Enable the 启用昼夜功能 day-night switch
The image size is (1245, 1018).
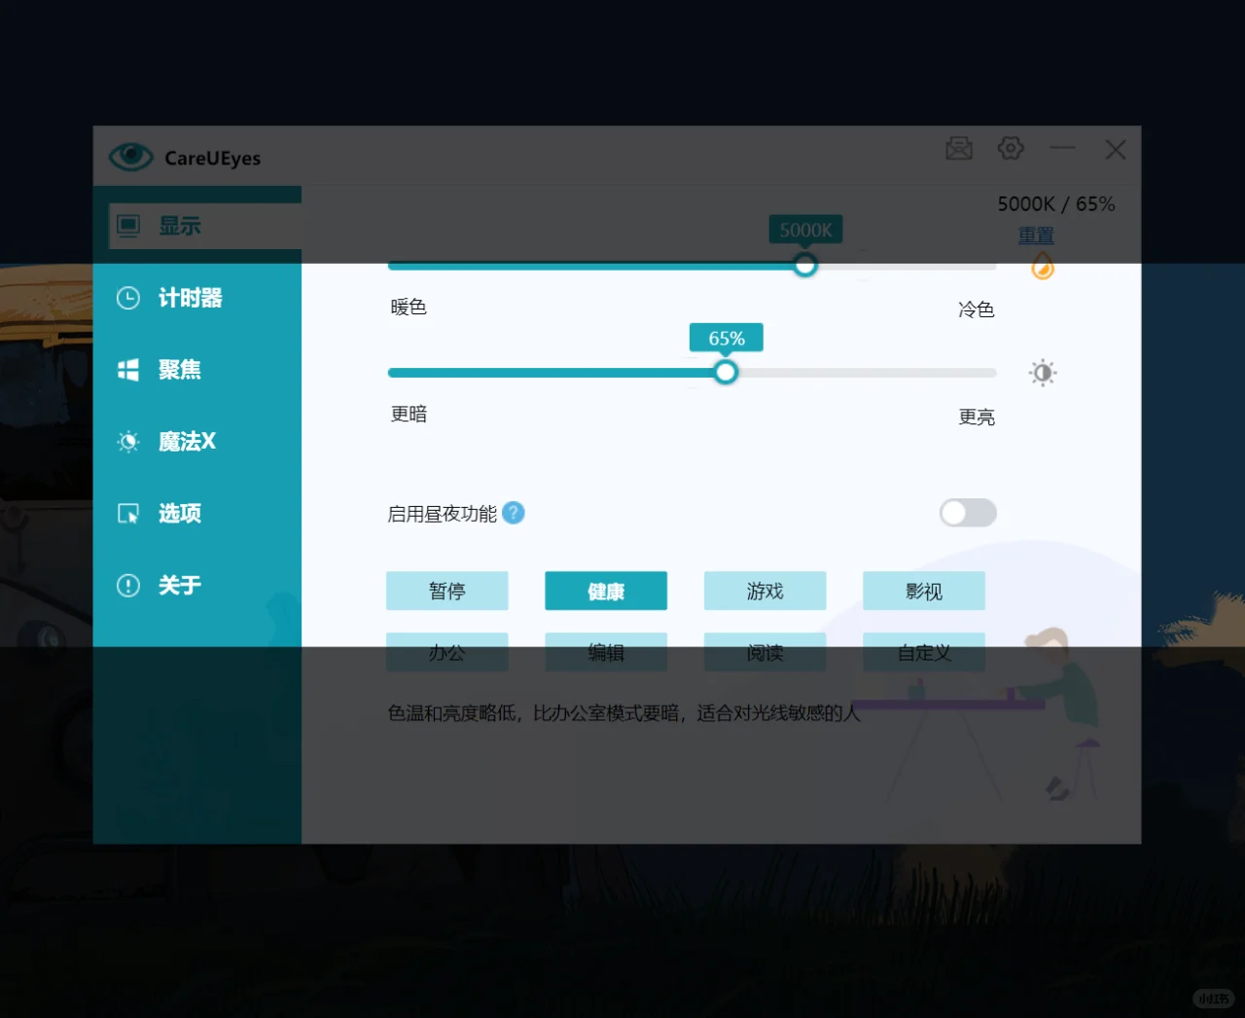point(968,513)
